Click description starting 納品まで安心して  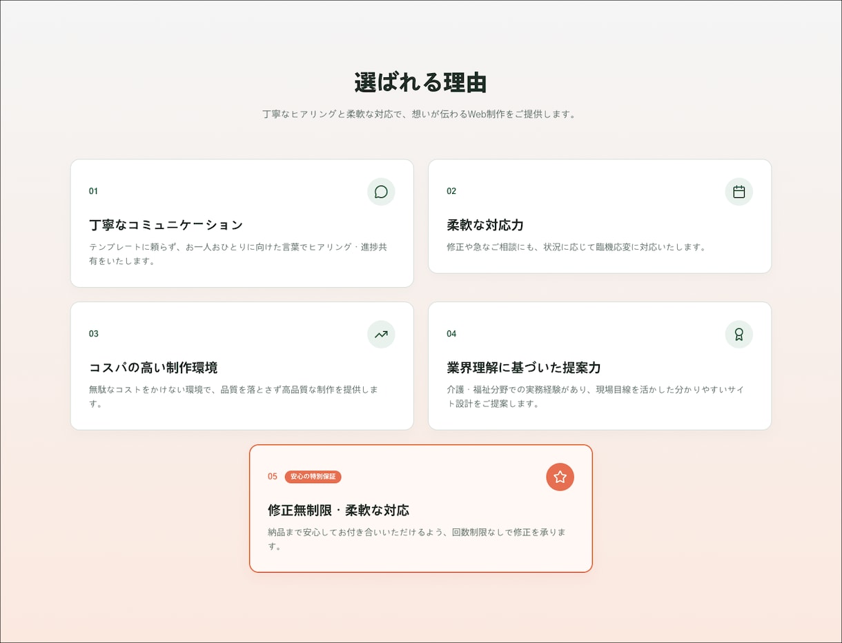(417, 539)
